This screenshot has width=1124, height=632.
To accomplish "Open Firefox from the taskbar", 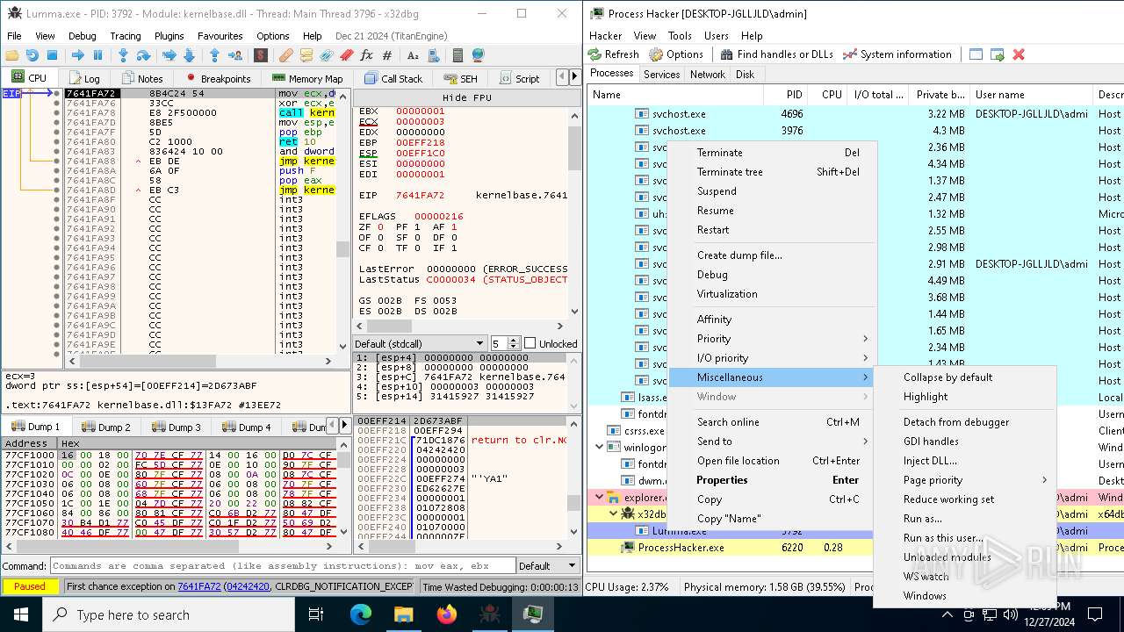I will (x=446, y=614).
